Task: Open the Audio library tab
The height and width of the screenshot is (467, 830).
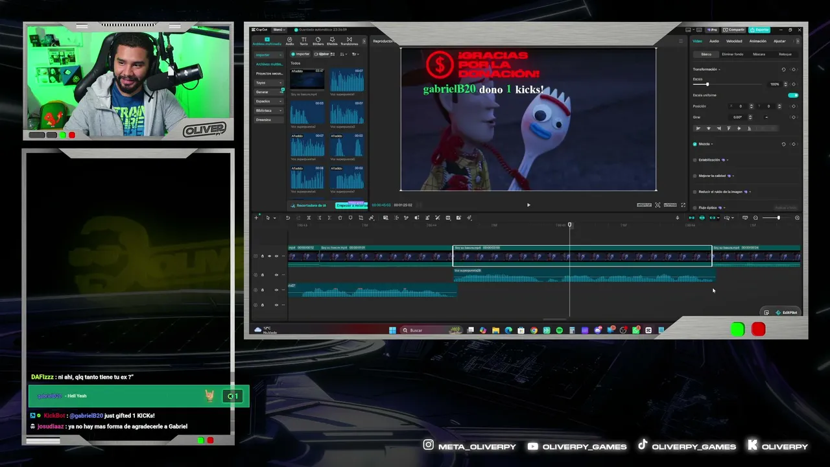Action: pyautogui.click(x=290, y=42)
